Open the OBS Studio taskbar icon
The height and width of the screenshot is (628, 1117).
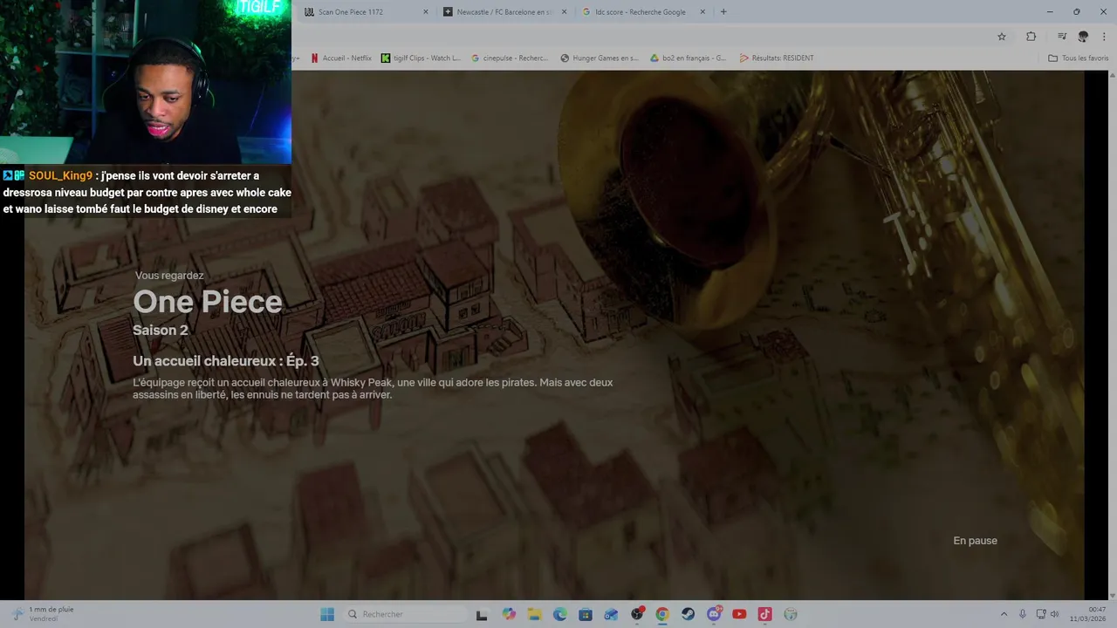point(637,614)
